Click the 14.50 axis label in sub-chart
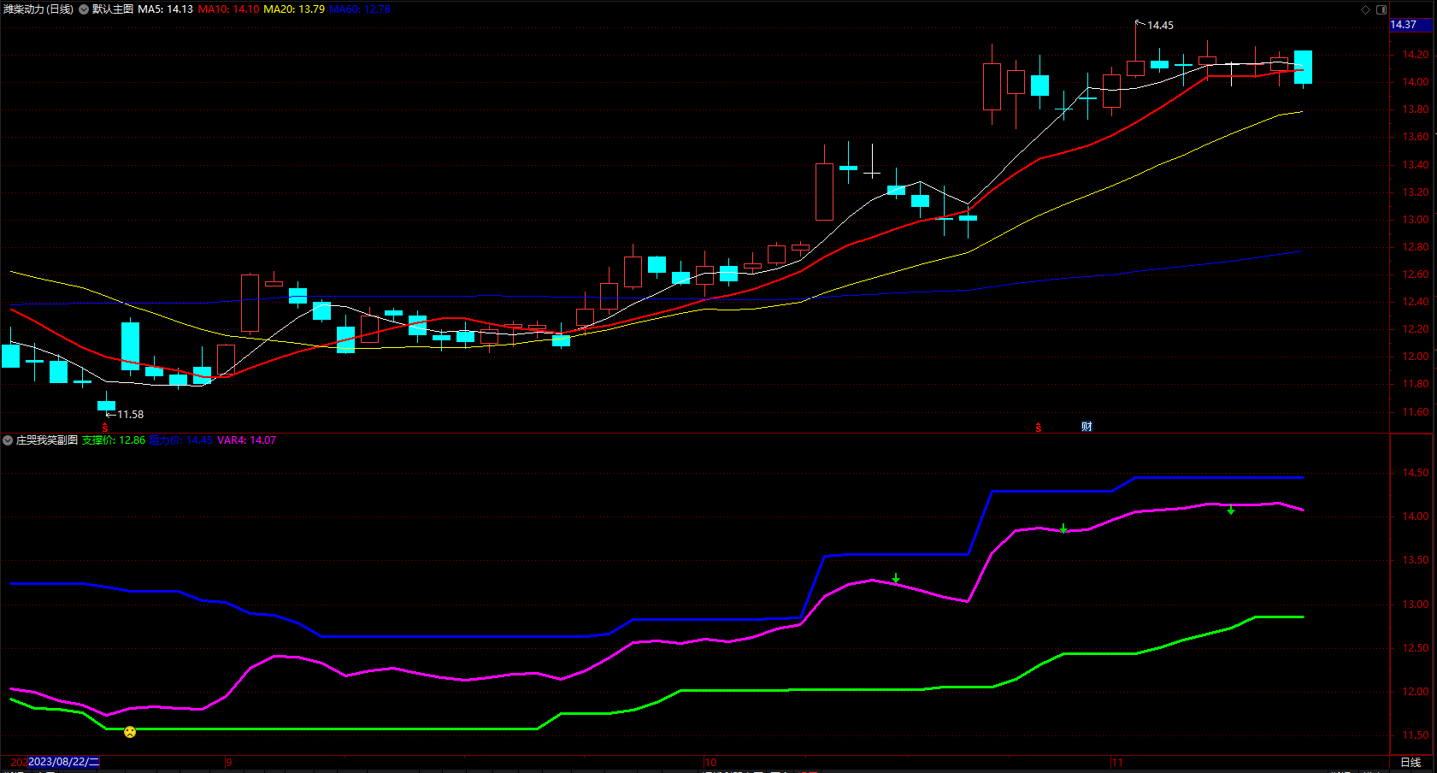 click(x=1416, y=473)
